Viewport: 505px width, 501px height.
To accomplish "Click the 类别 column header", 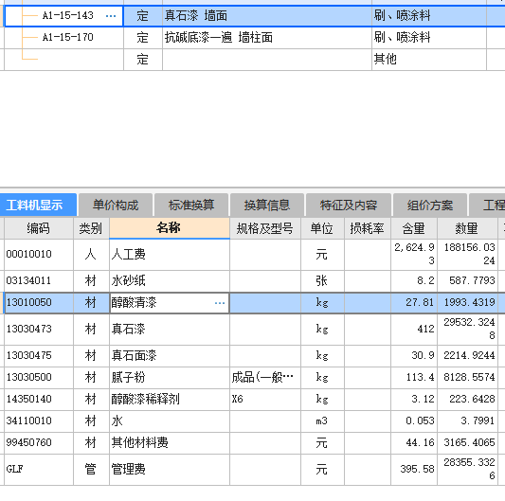I will [91, 228].
